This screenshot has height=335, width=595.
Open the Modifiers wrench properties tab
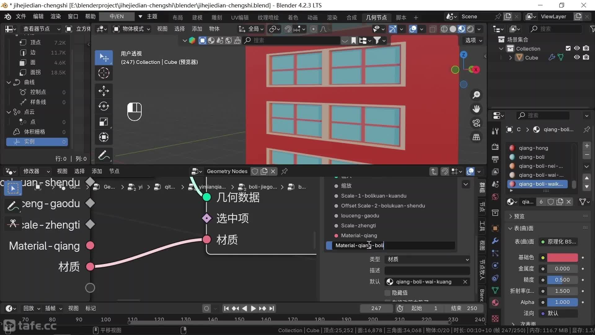pos(495,241)
